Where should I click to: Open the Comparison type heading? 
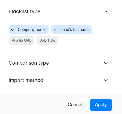[x=29, y=63]
